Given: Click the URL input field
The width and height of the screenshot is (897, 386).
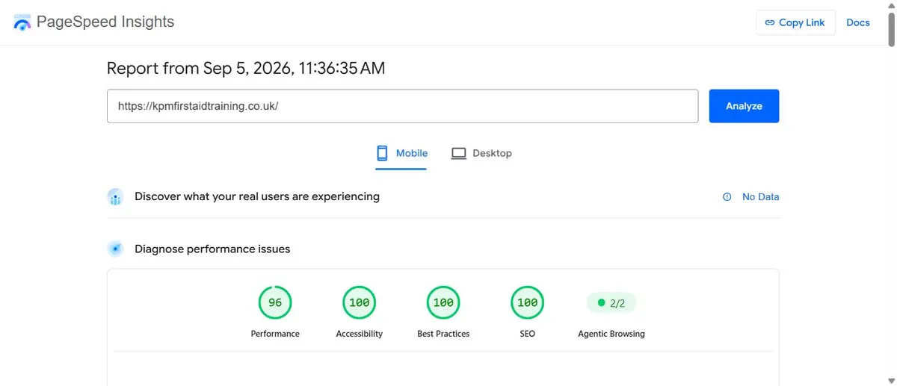Looking at the screenshot, I should (x=402, y=106).
